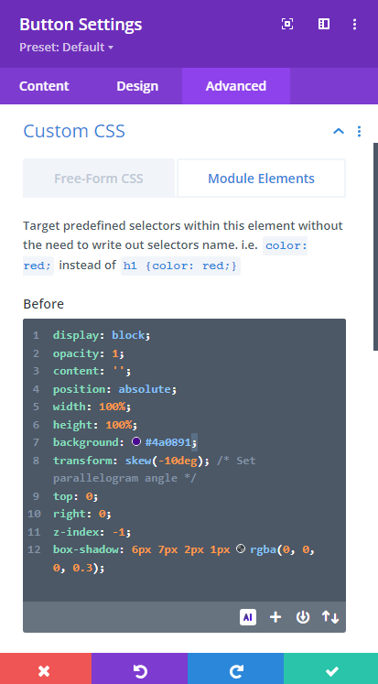Switch to Free-Form CSS mode
Image resolution: width=378 pixels, height=684 pixels.
coord(99,179)
